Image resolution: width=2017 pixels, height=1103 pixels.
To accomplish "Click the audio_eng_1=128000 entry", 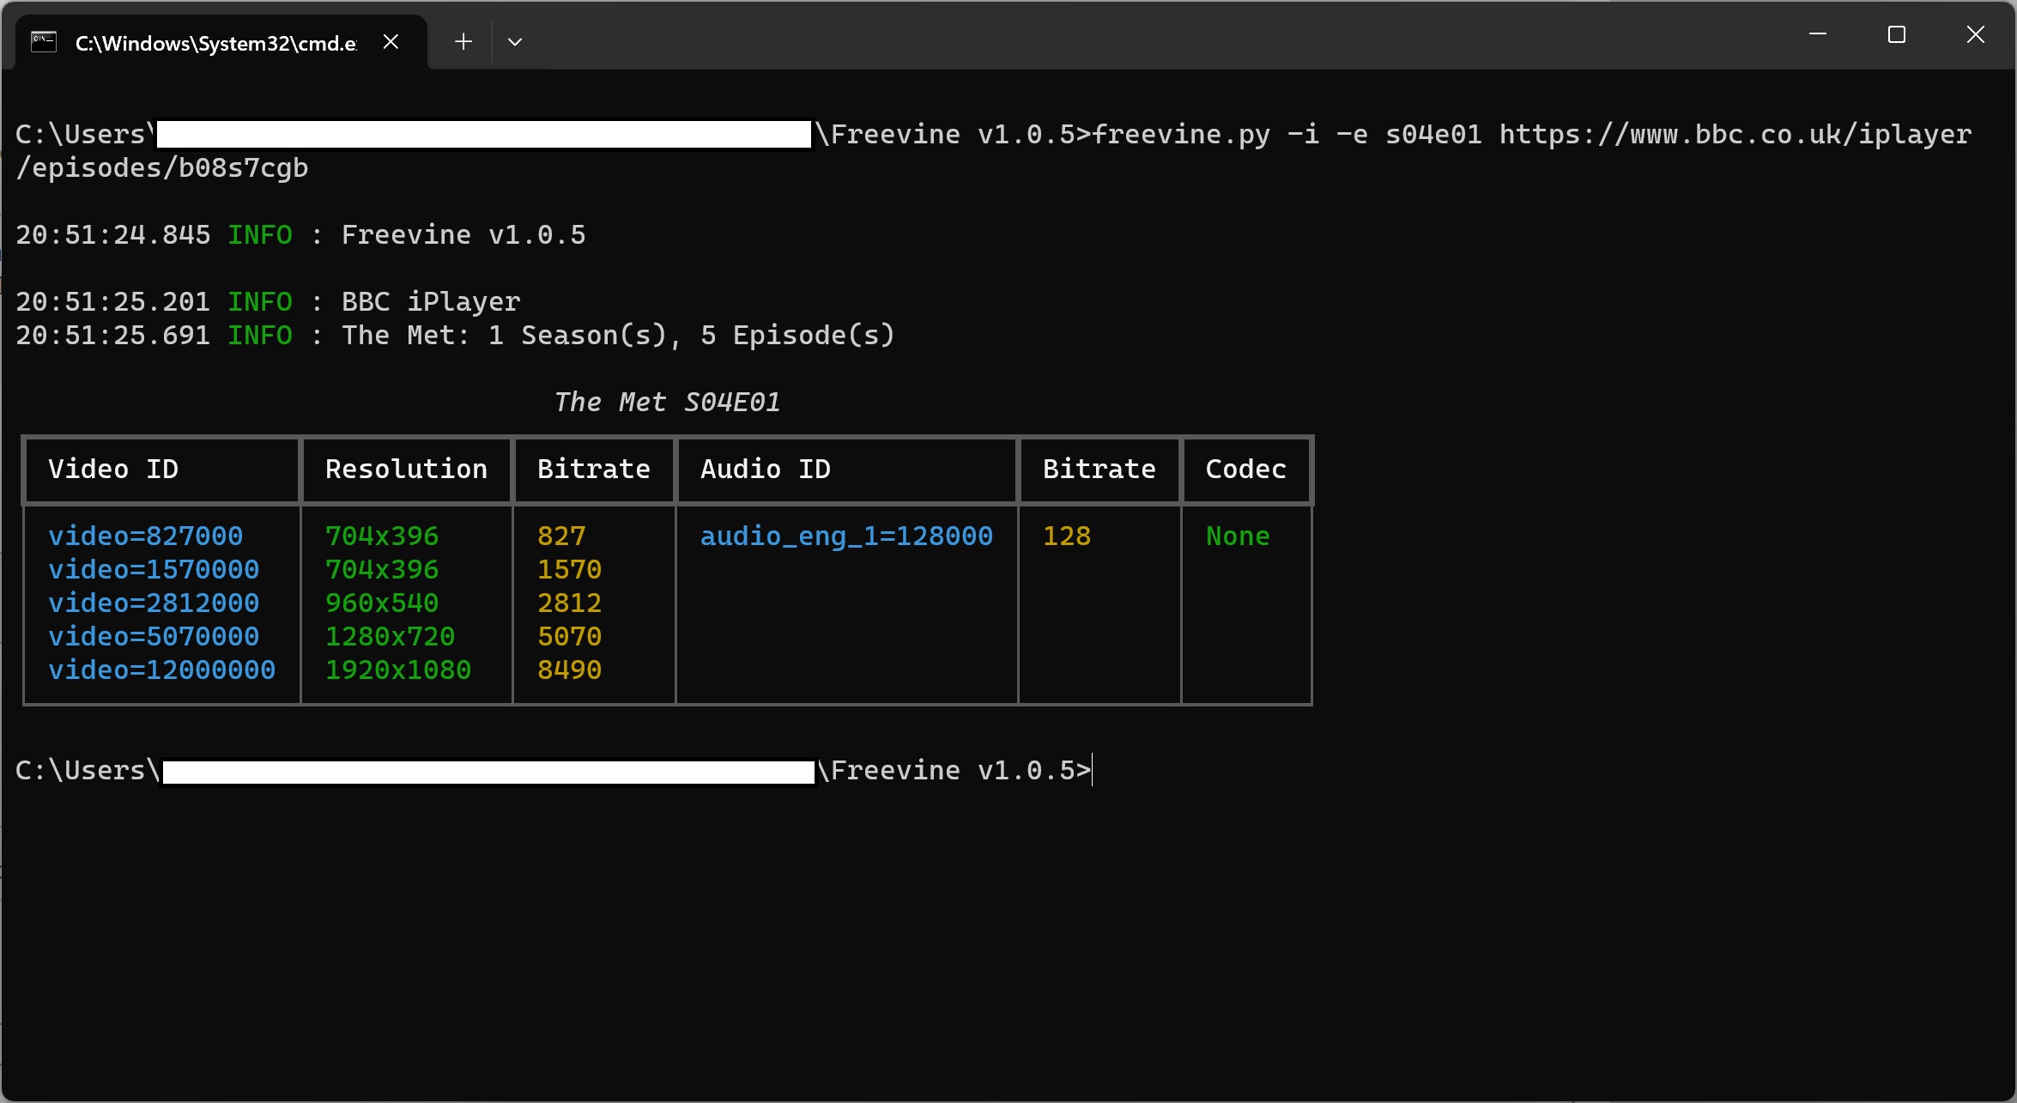I will [846, 536].
